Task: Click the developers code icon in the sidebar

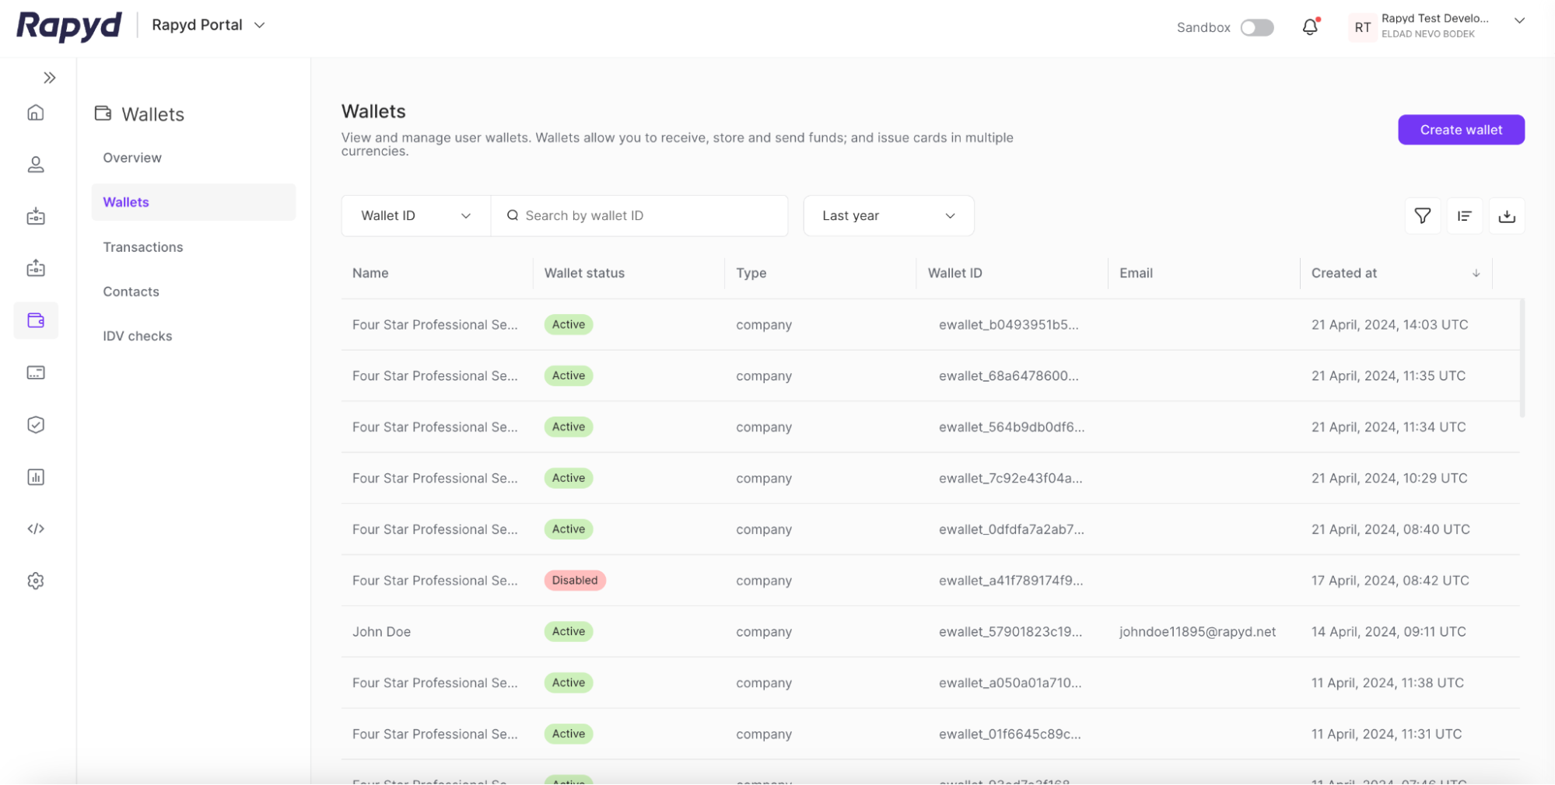Action: click(36, 529)
